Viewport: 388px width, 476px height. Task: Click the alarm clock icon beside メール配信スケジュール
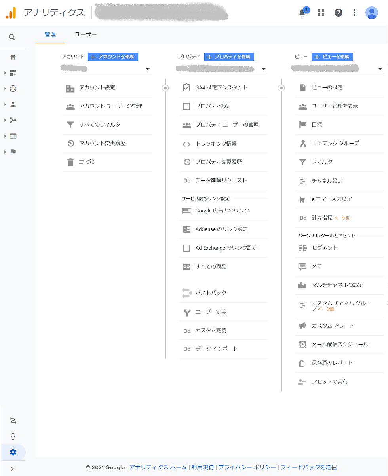(x=302, y=344)
